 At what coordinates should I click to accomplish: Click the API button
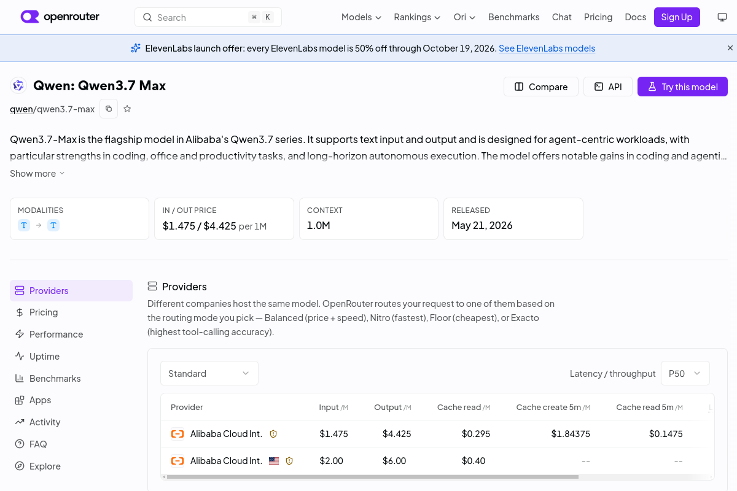tap(607, 87)
